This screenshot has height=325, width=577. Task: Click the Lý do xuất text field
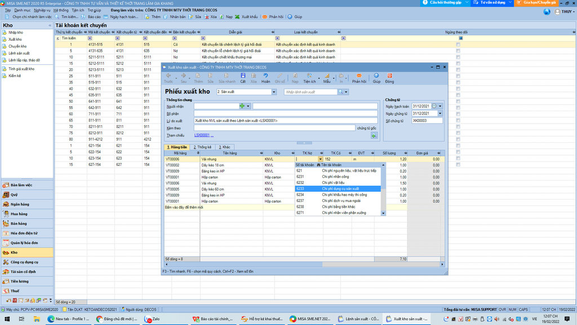coord(286,121)
